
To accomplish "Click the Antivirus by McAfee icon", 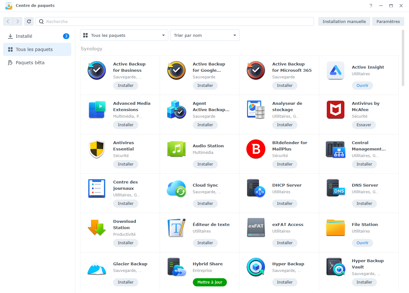I will tap(335, 110).
